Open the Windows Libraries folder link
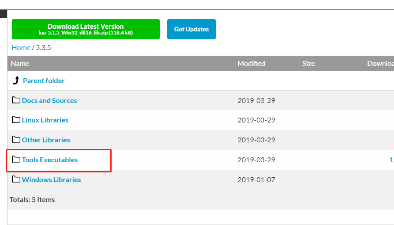This screenshot has width=394, height=225. [51, 179]
